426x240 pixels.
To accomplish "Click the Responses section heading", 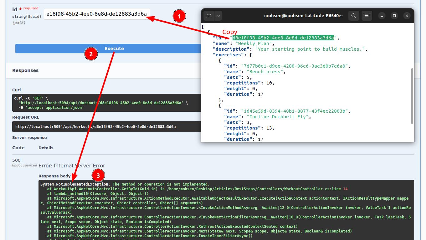I will [x=25, y=70].
